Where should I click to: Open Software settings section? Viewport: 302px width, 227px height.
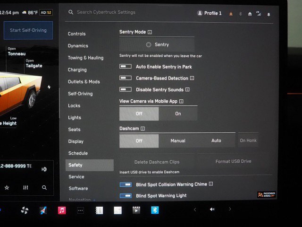pyautogui.click(x=78, y=188)
